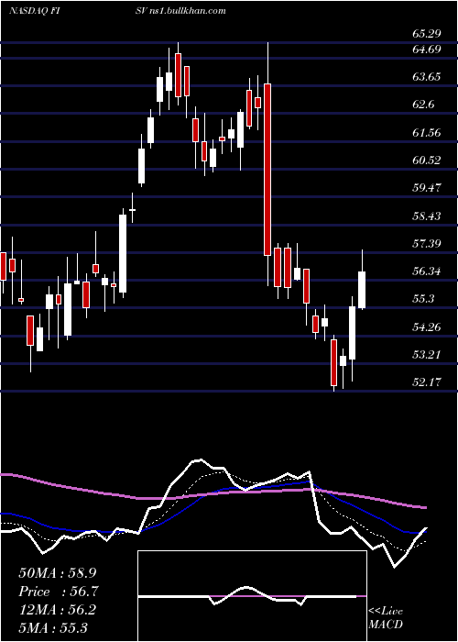This screenshot has height=642, width=458.
Task: Click the 59.47 price axis label
Action: tap(427, 187)
